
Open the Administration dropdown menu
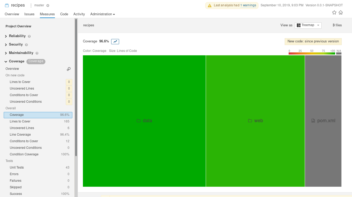pyautogui.click(x=102, y=14)
